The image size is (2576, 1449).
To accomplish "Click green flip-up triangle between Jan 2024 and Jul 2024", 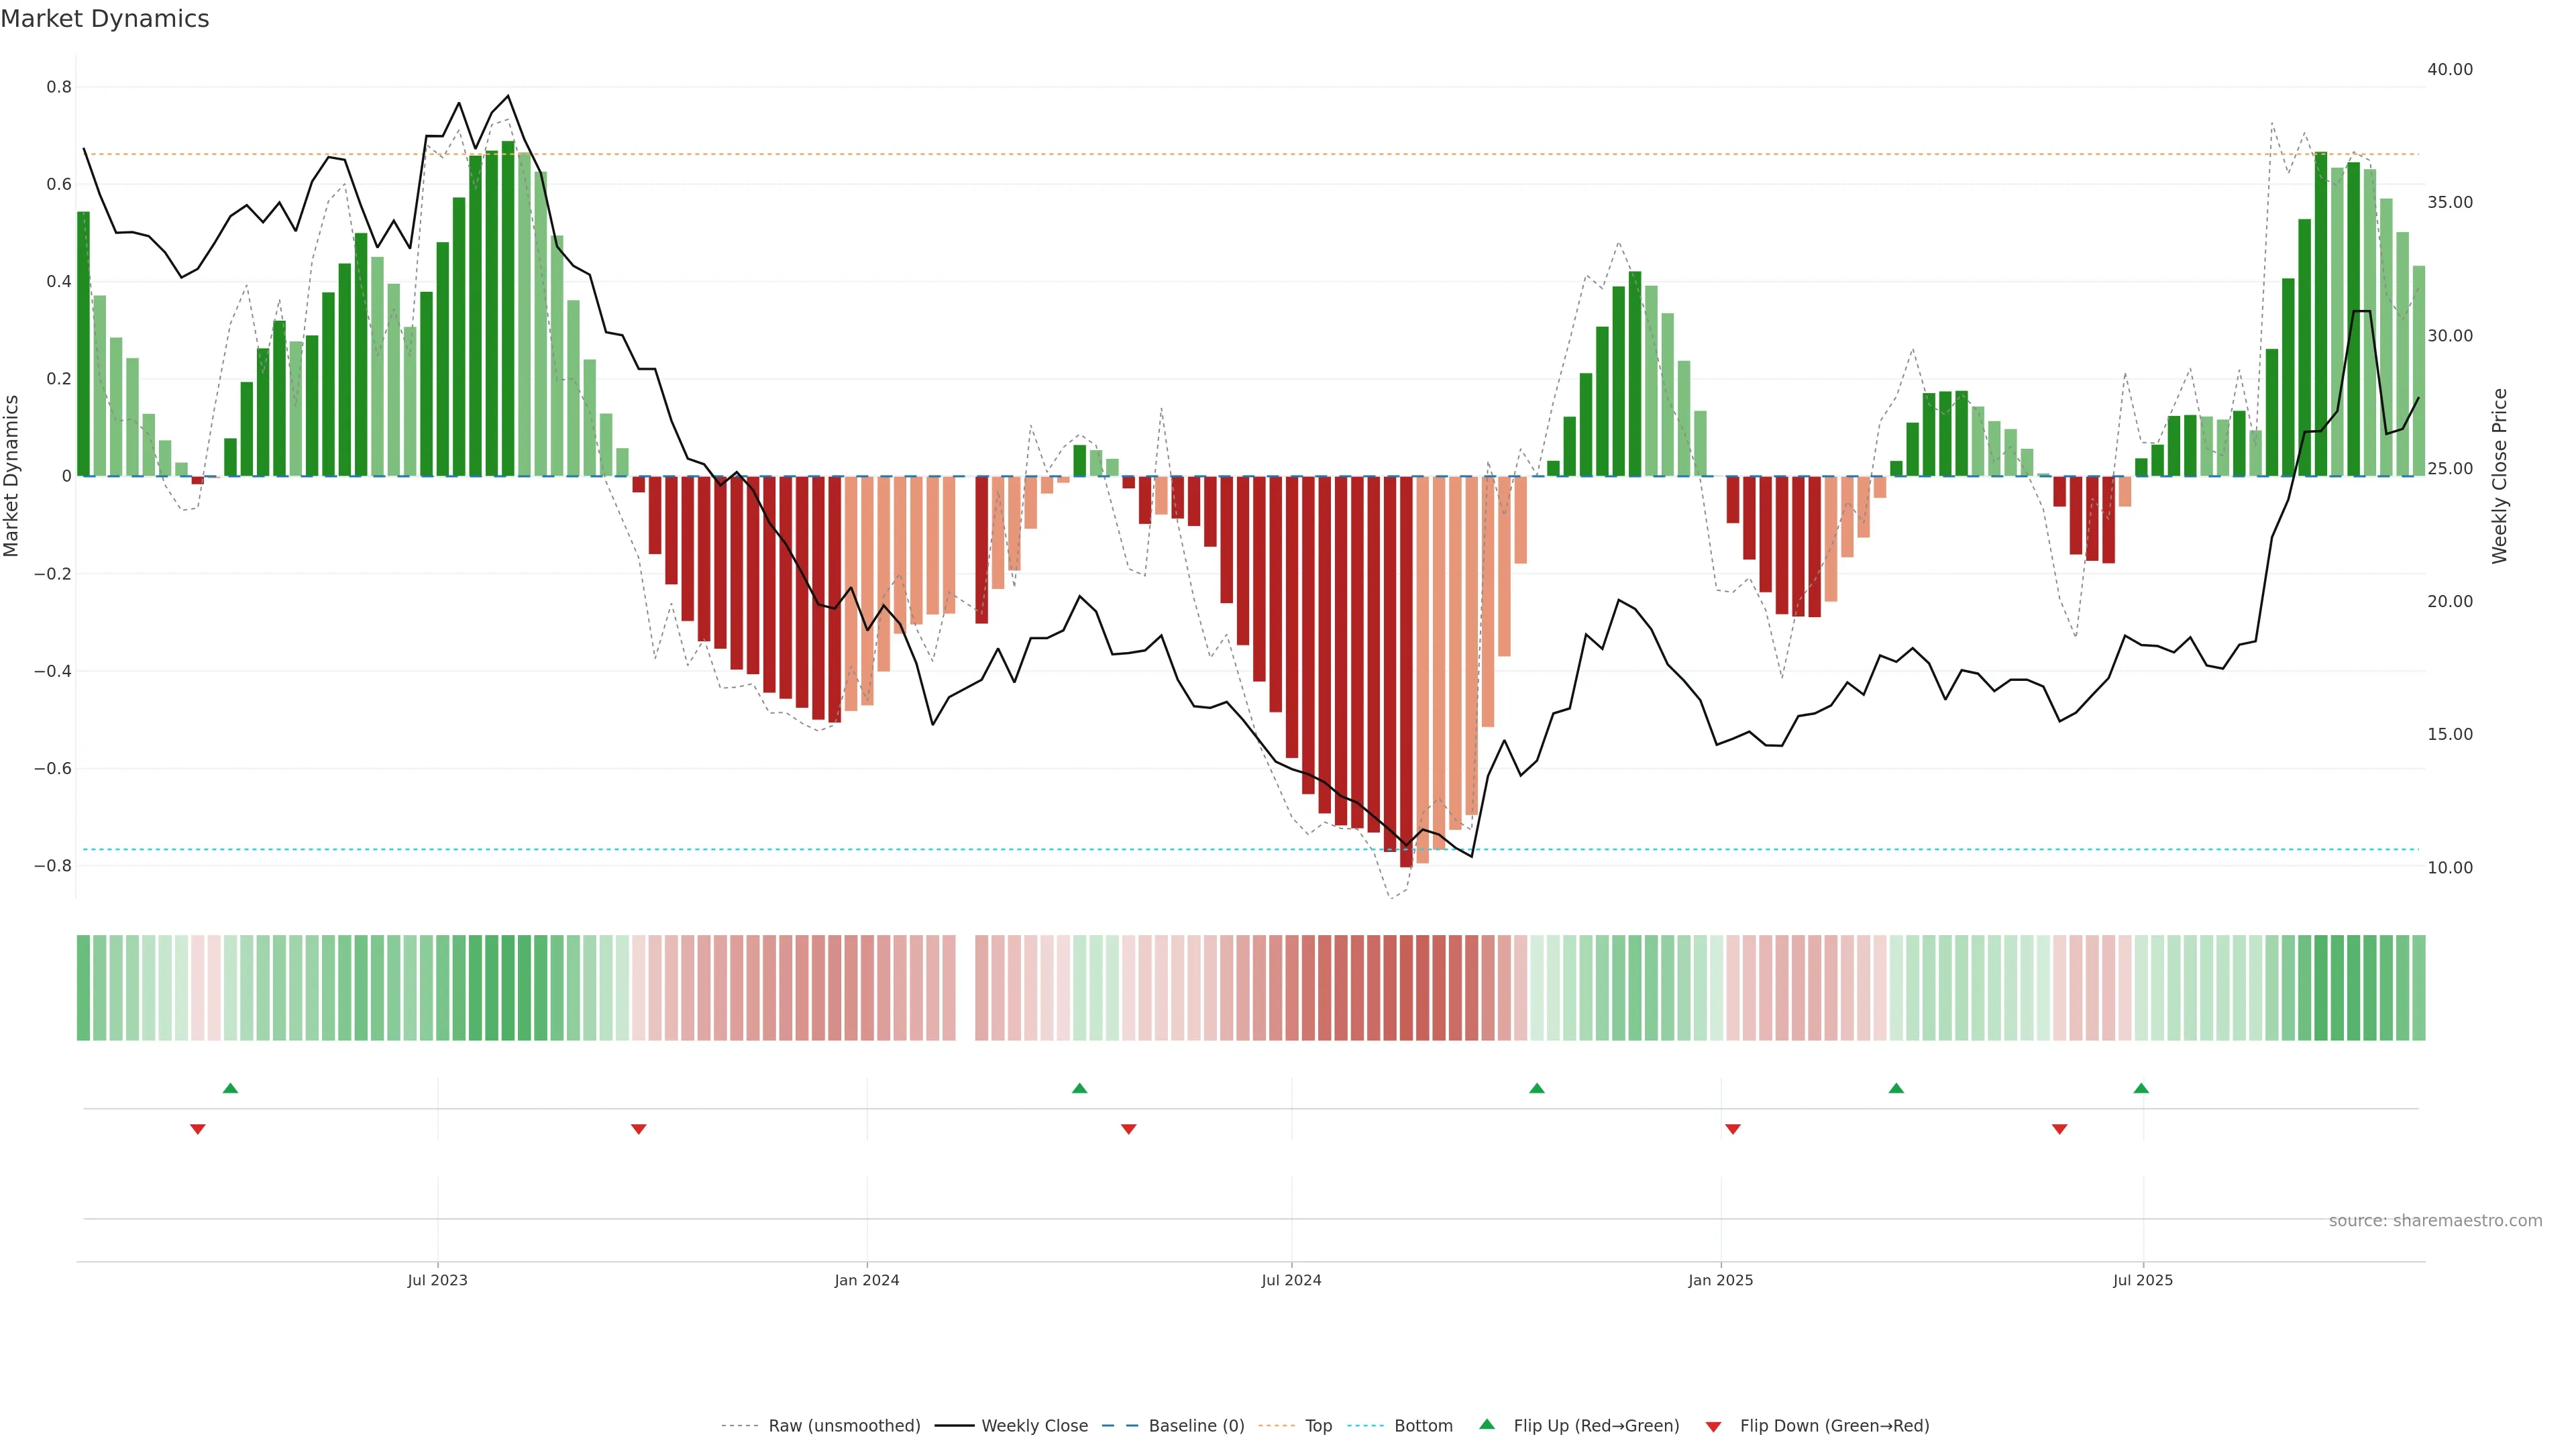I will click(x=1079, y=1088).
